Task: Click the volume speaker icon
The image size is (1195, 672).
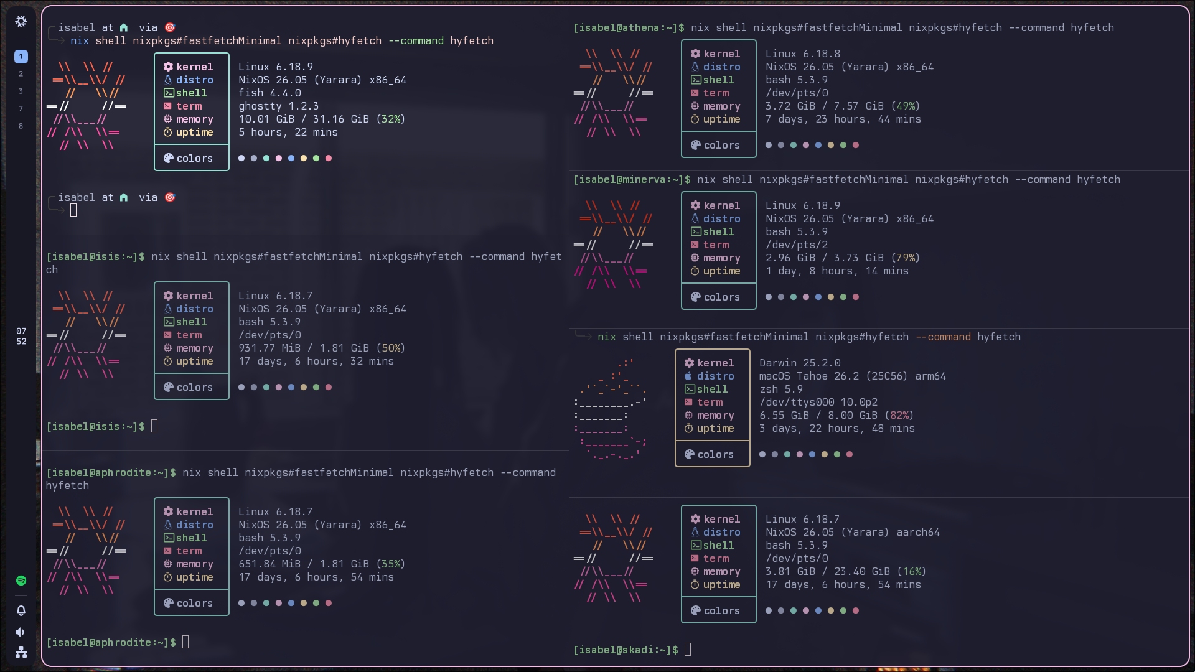Action: click(x=21, y=632)
